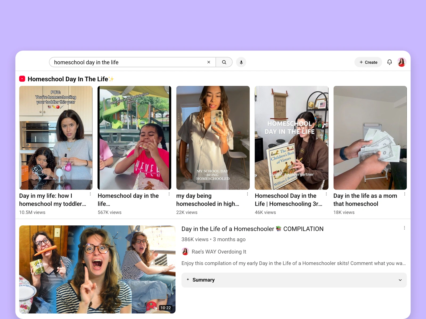Click the video description starting 'Enjoy this compilation'
The height and width of the screenshot is (319, 426).
click(x=294, y=263)
